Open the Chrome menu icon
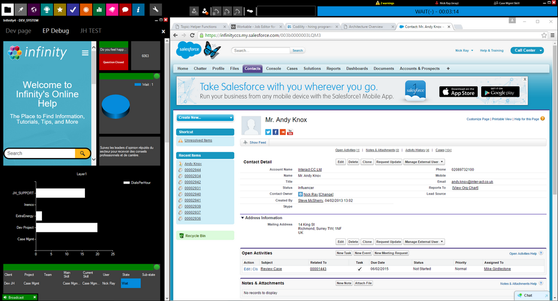This screenshot has width=558, height=301. pyautogui.click(x=553, y=35)
